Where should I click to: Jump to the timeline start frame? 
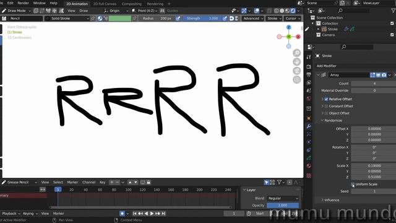coord(135,214)
